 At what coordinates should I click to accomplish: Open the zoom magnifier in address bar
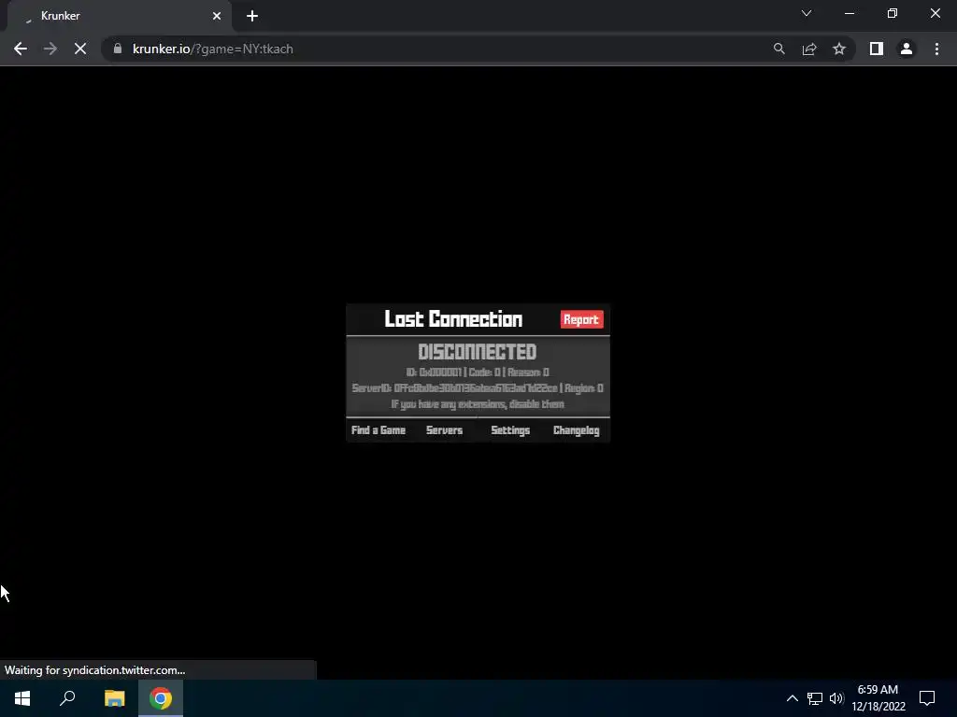779,49
